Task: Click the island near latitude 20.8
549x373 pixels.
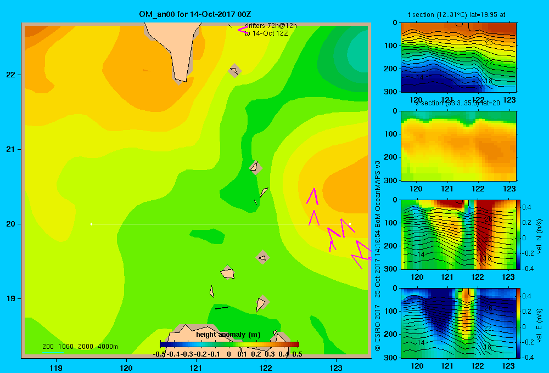Action: click(255, 167)
